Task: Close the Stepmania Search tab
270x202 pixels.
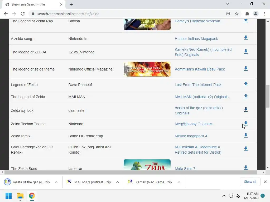Action: 61,4
